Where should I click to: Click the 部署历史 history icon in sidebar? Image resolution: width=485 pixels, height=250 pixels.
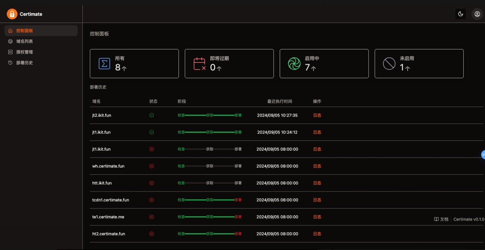pos(11,63)
